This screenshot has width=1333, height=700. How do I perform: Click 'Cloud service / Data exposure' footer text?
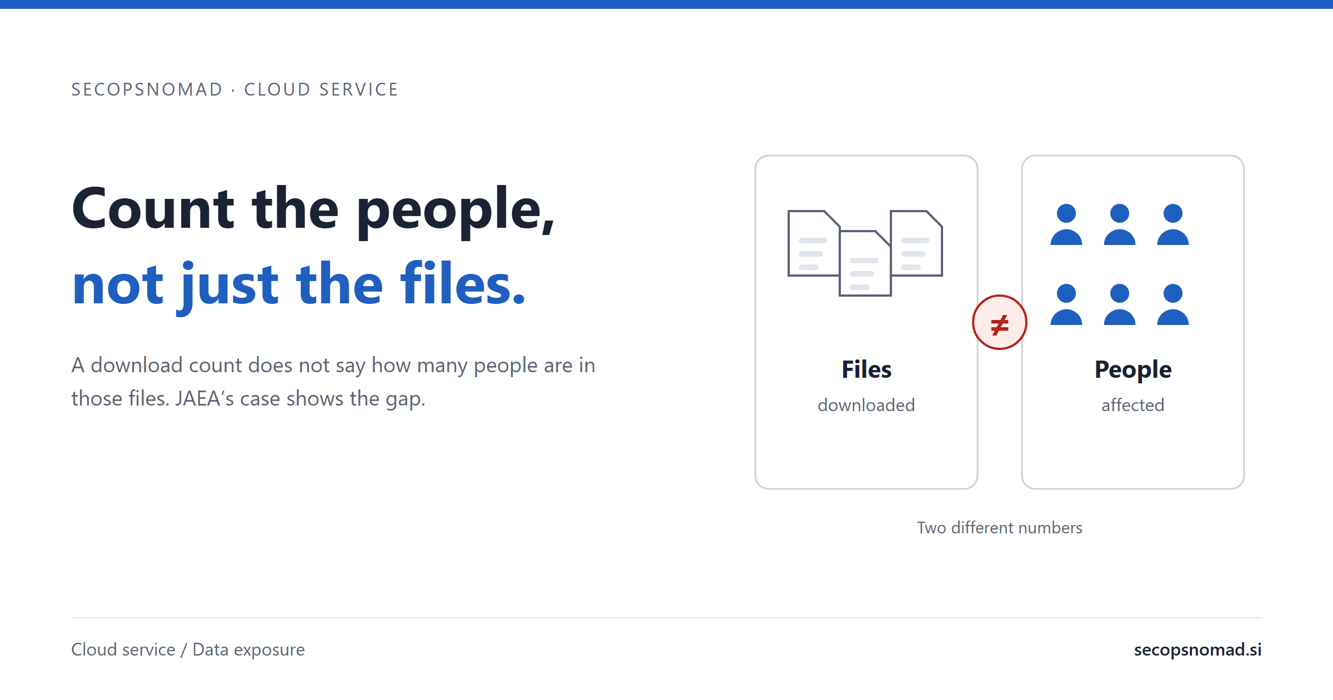(188, 649)
